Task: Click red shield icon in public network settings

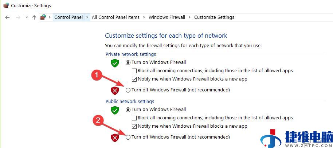Action: 115,138
